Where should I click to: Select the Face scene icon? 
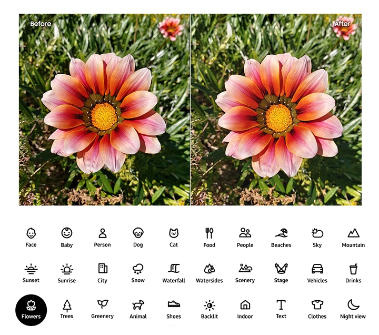(31, 233)
